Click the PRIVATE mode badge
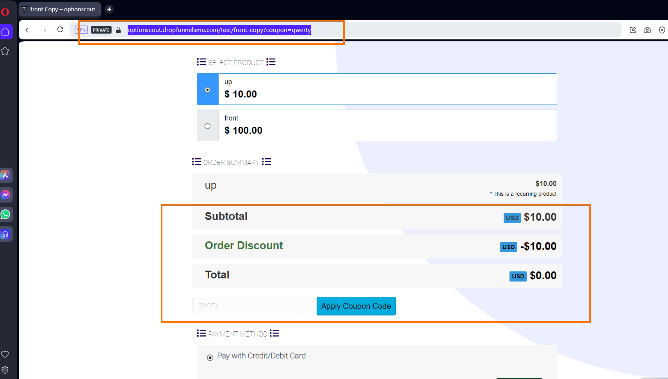The image size is (668, 379). (x=101, y=30)
